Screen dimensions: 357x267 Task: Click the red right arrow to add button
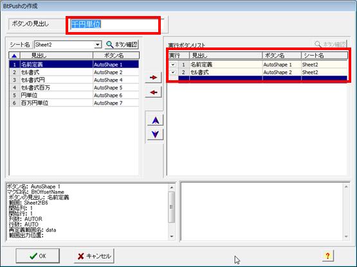tap(154, 78)
